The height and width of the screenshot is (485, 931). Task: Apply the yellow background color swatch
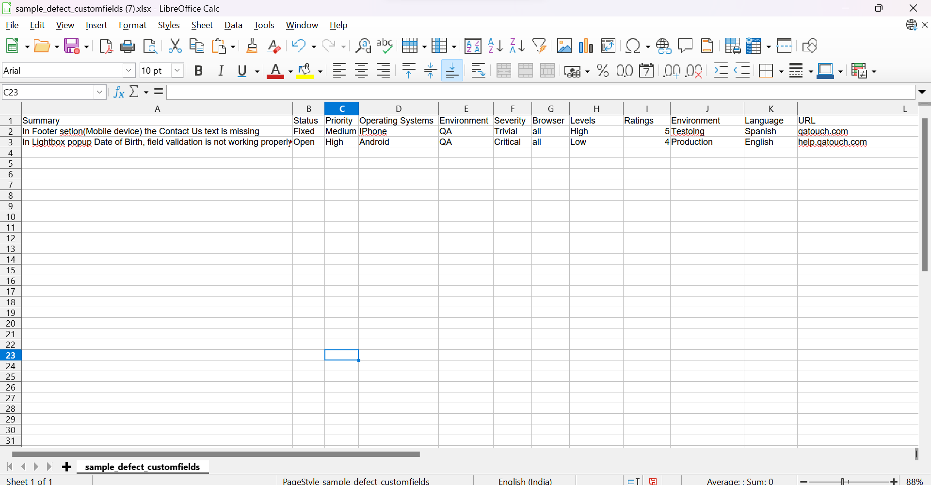305,71
